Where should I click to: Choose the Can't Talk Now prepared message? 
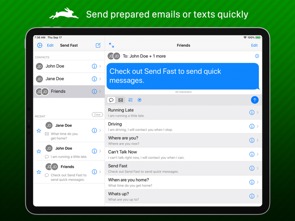pos(183,154)
